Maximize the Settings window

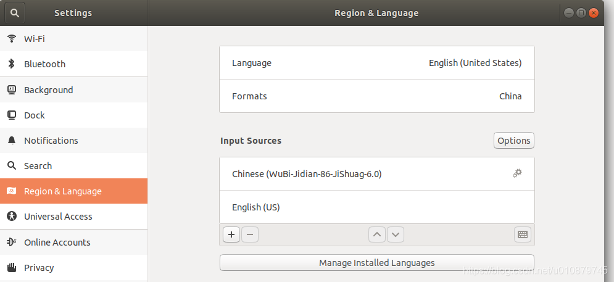coord(581,13)
